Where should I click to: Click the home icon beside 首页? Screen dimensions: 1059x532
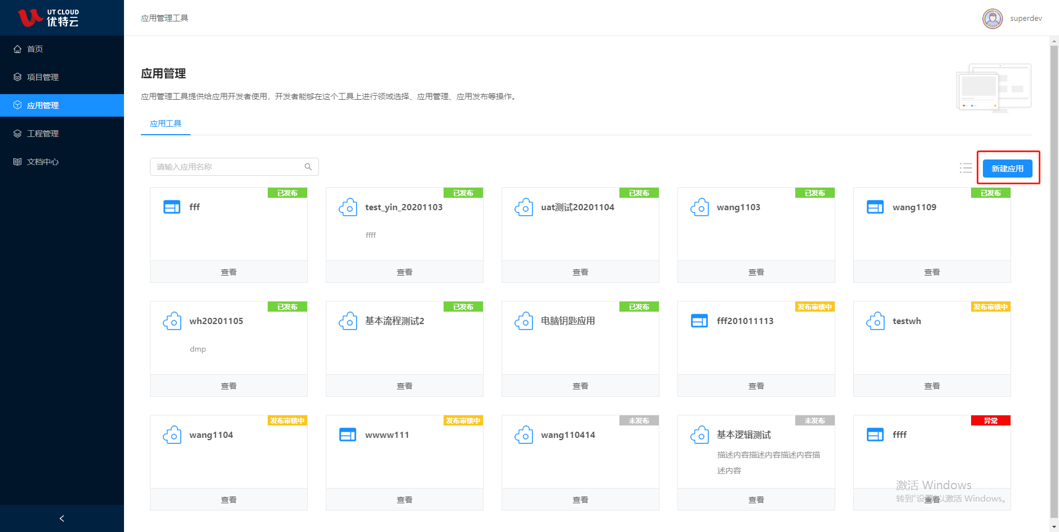click(17, 49)
